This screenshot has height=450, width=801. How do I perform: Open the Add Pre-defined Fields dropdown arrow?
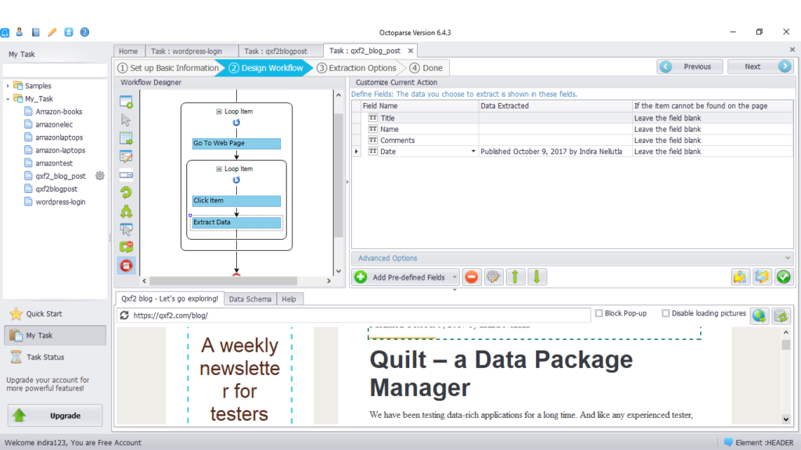click(x=454, y=277)
